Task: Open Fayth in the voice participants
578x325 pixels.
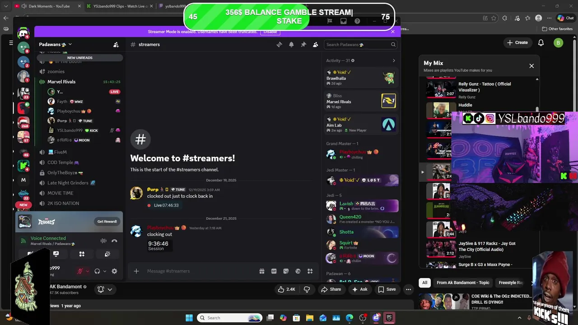Action: (x=84, y=102)
